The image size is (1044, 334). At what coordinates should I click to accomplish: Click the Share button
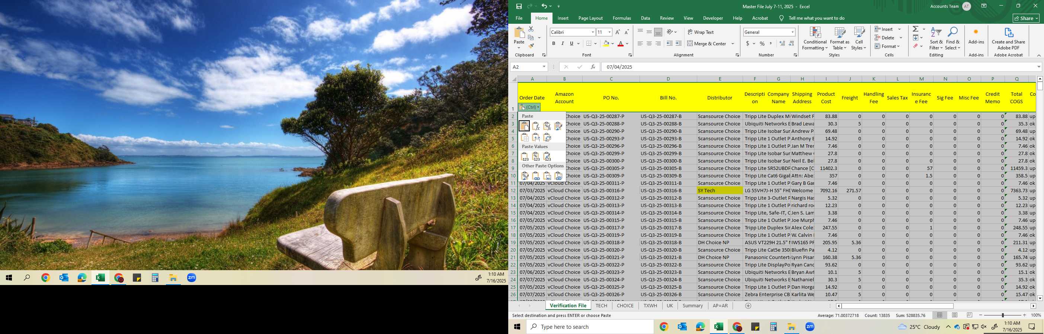(x=1026, y=18)
